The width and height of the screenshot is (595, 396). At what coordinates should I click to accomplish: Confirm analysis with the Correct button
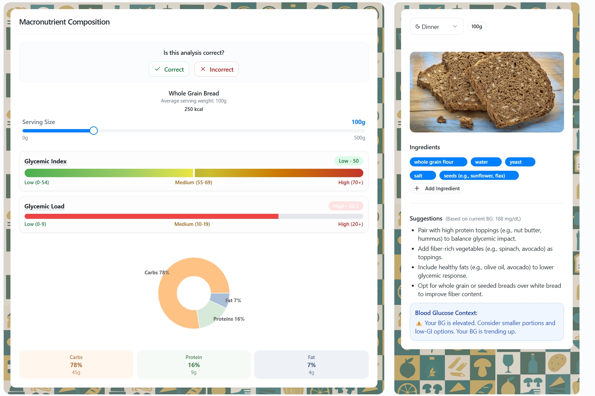tap(169, 69)
